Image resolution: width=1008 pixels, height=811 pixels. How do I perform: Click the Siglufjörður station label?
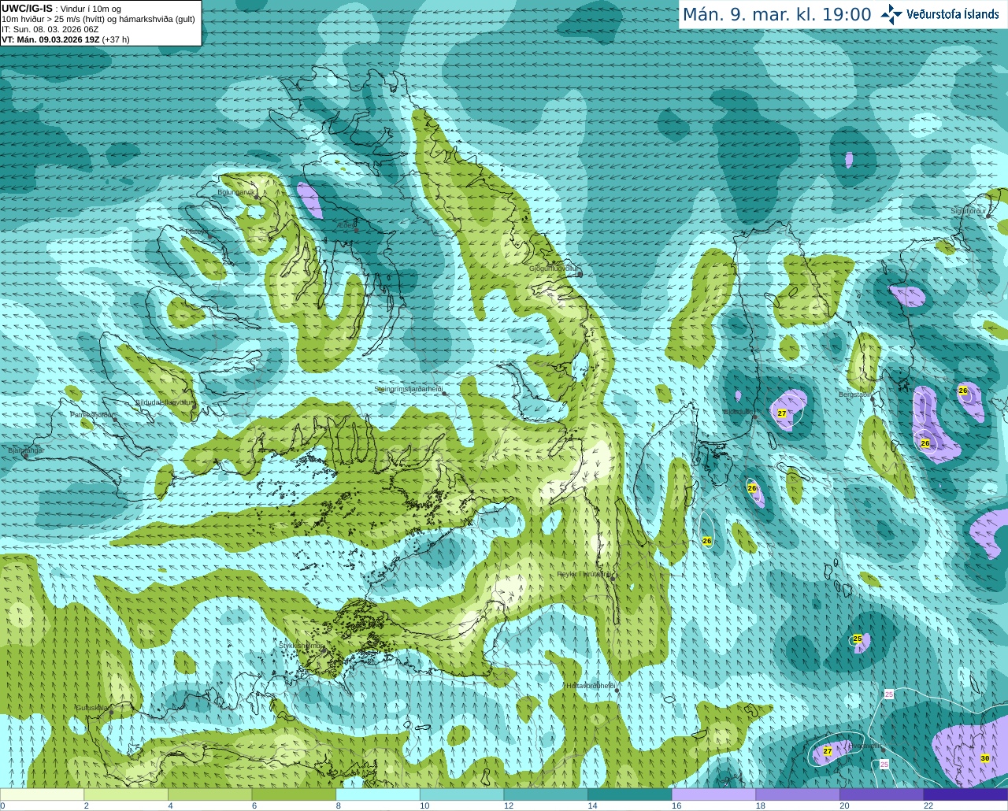tap(969, 211)
